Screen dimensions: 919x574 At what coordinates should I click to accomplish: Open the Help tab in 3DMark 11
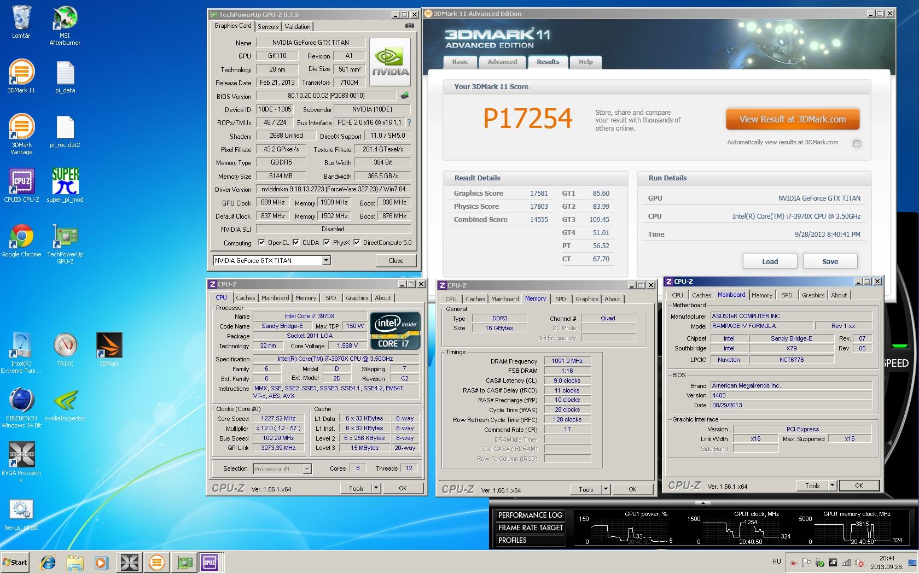tap(585, 62)
